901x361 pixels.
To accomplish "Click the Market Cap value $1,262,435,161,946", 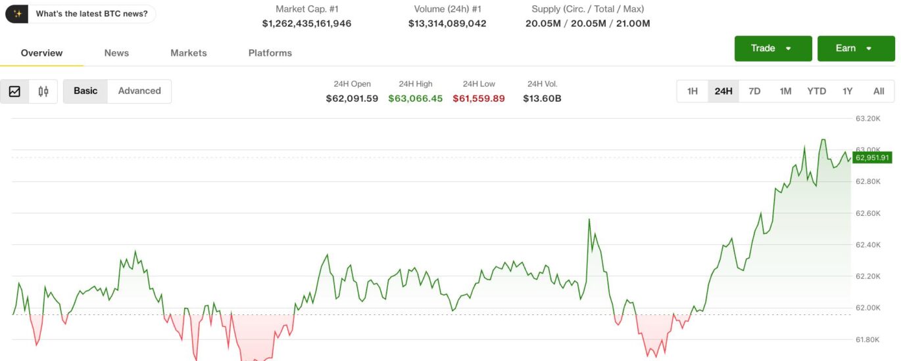I will pos(306,24).
